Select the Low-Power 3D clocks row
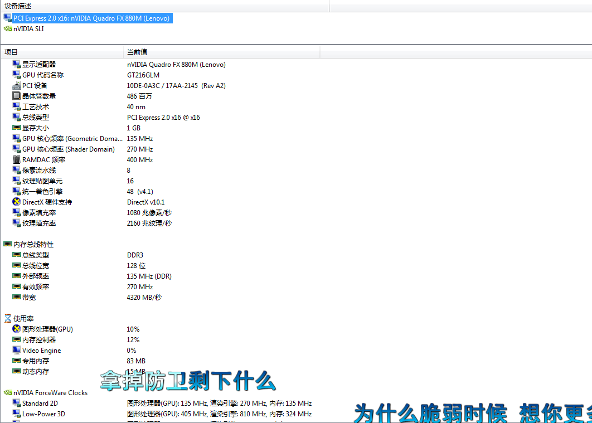Viewport: 592px width, 423px height. pos(43,414)
